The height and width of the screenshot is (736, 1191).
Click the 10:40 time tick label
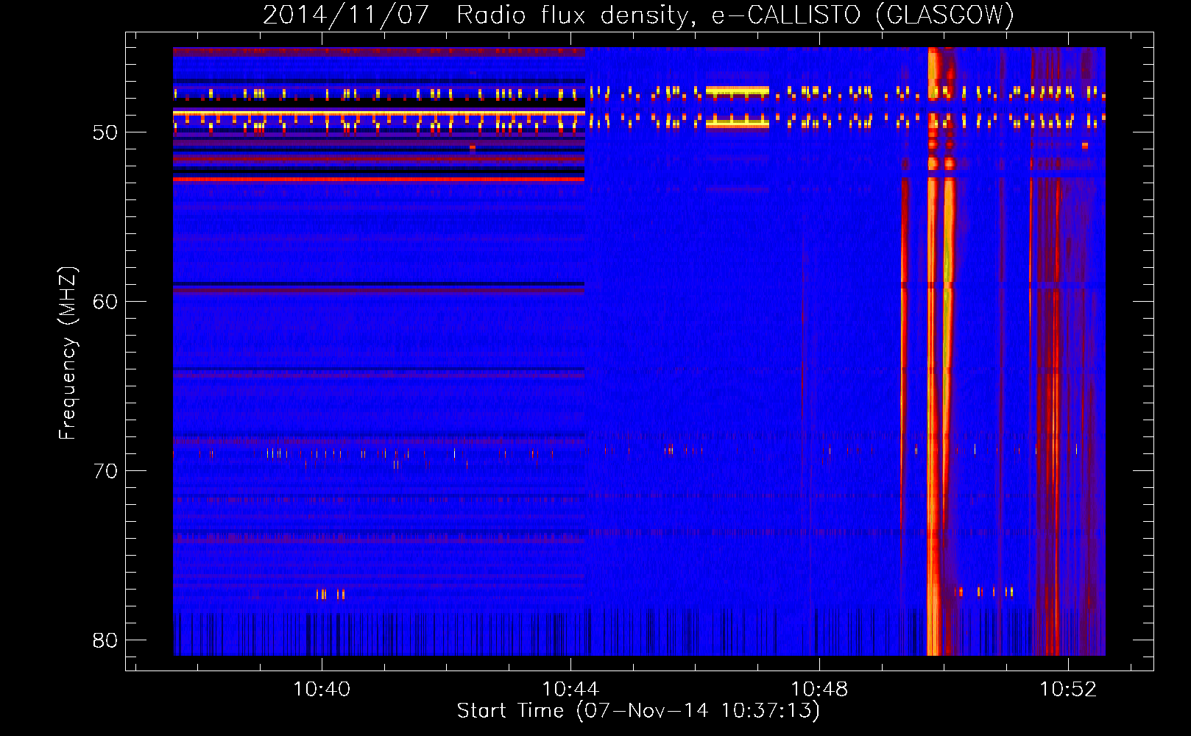(322, 690)
